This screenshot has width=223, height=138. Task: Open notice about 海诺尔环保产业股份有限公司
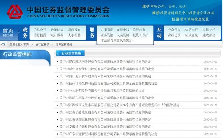[107, 98]
